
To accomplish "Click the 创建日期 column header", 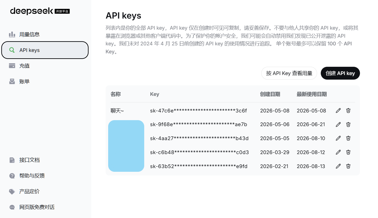I will tap(270, 94).
